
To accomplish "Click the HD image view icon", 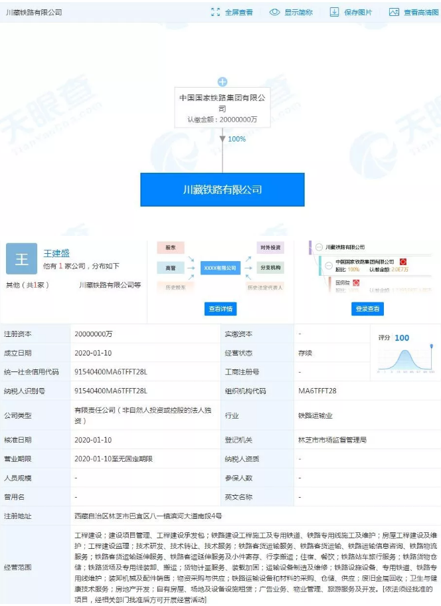I will pyautogui.click(x=394, y=12).
